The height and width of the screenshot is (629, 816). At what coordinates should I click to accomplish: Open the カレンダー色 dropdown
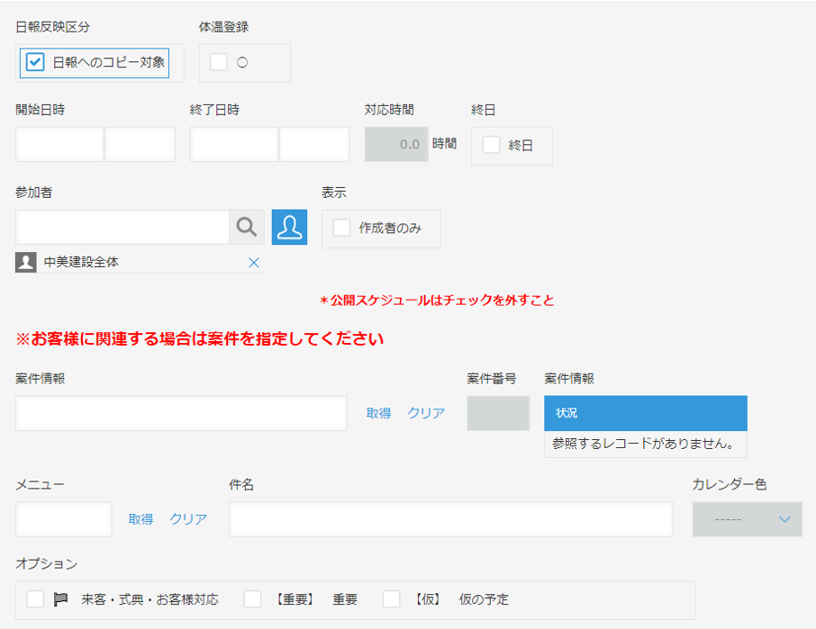pyautogui.click(x=747, y=519)
